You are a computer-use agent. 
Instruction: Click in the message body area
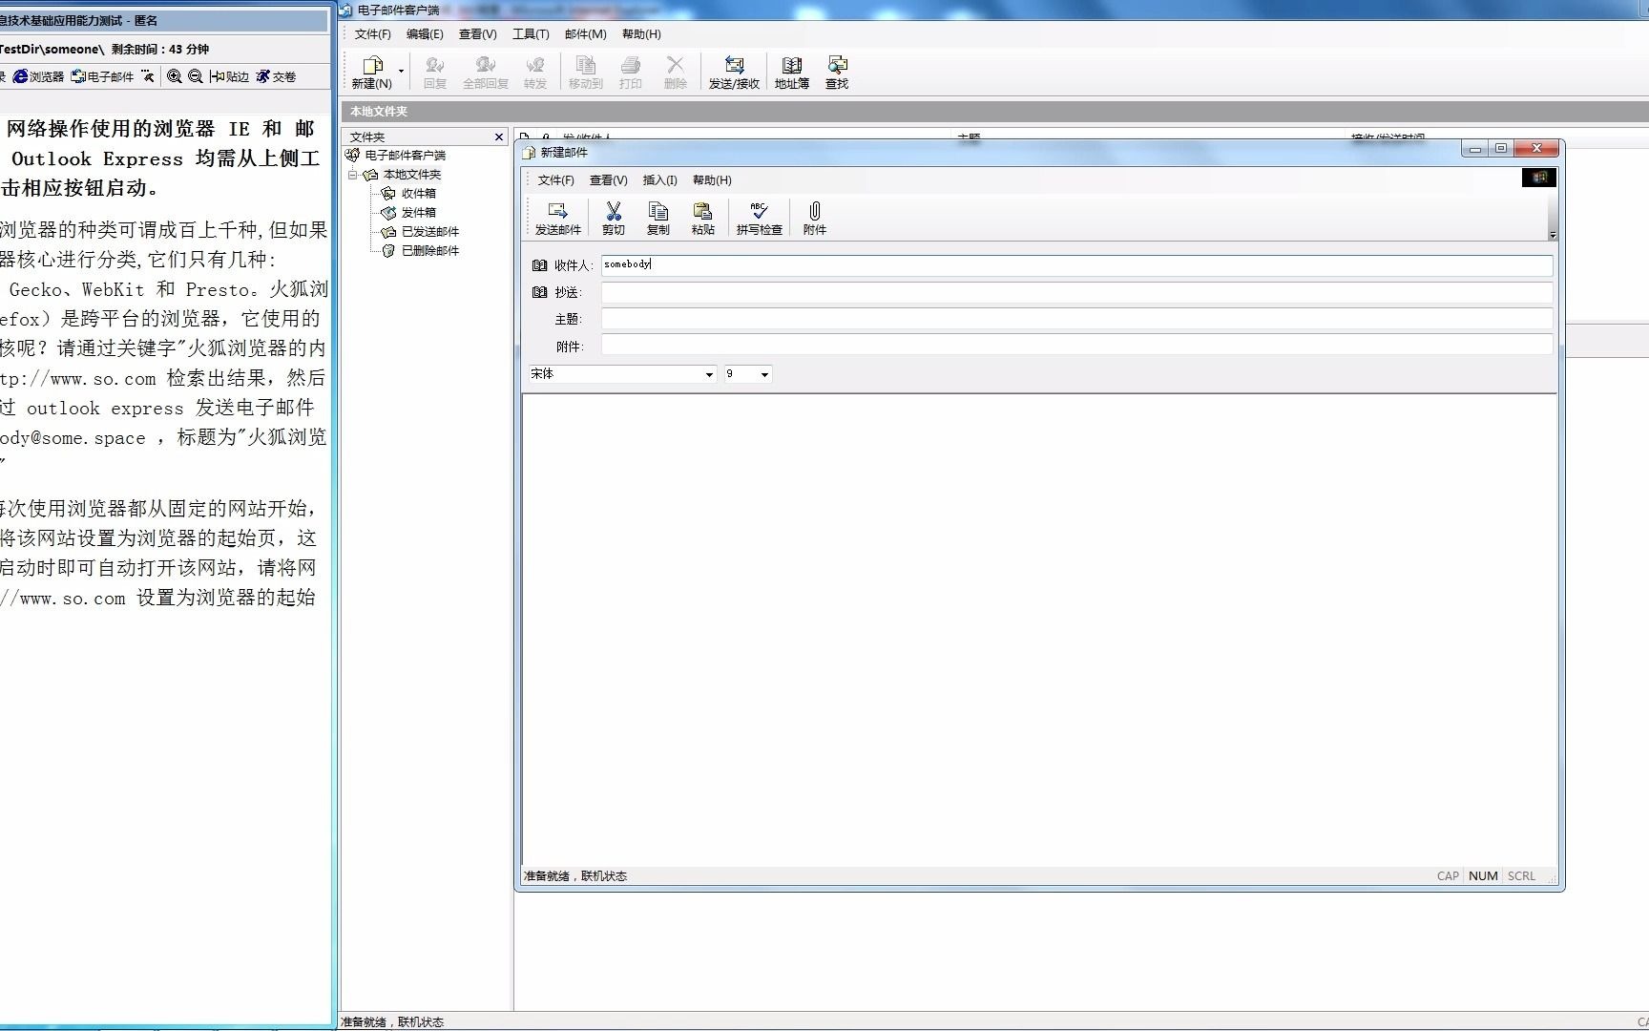1039,630
